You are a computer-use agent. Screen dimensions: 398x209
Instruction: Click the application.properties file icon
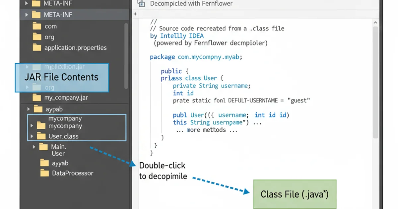click(x=37, y=47)
